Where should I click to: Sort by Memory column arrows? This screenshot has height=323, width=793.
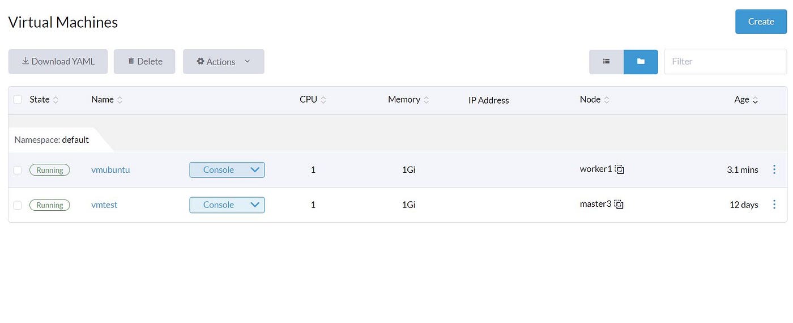point(427,100)
